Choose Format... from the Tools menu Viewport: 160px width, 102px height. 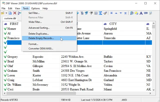coord(49,44)
